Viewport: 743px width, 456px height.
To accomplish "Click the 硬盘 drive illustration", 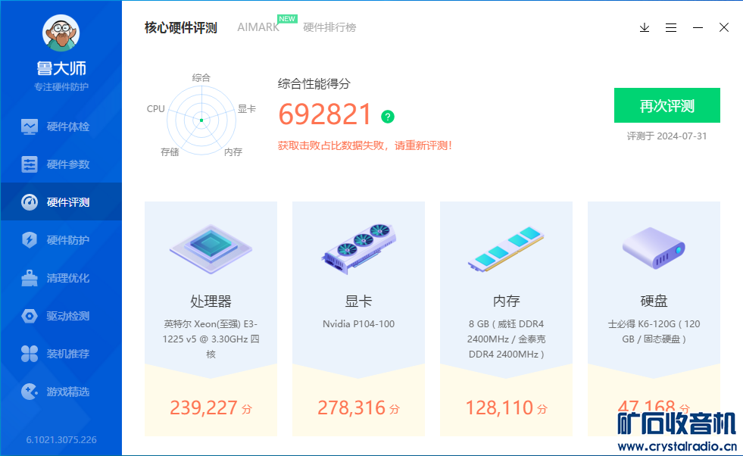I will (x=654, y=248).
